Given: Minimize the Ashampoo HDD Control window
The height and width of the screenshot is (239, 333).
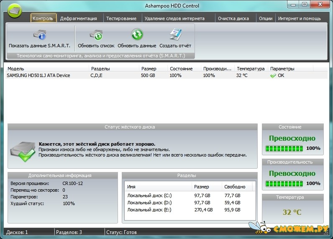Looking at the screenshot, I should pyautogui.click(x=293, y=5).
